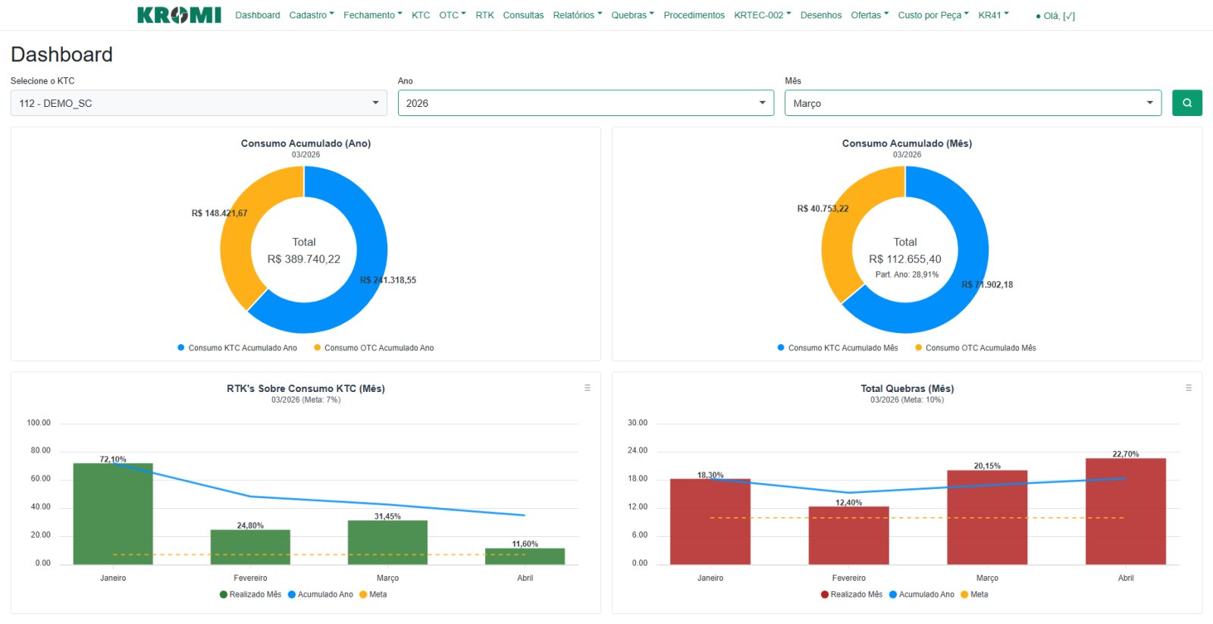Expand the KRTEC-002 menu
This screenshot has width=1213, height=624.
pos(763,15)
